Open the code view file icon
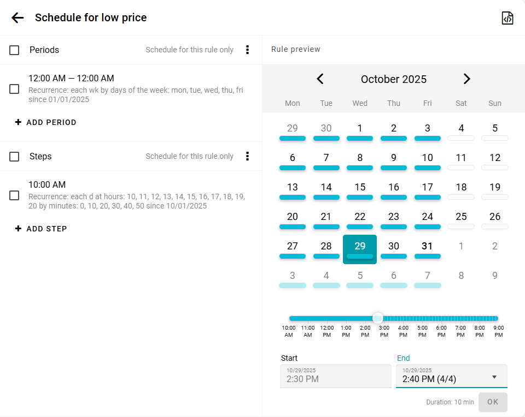525x417 pixels. click(x=507, y=18)
